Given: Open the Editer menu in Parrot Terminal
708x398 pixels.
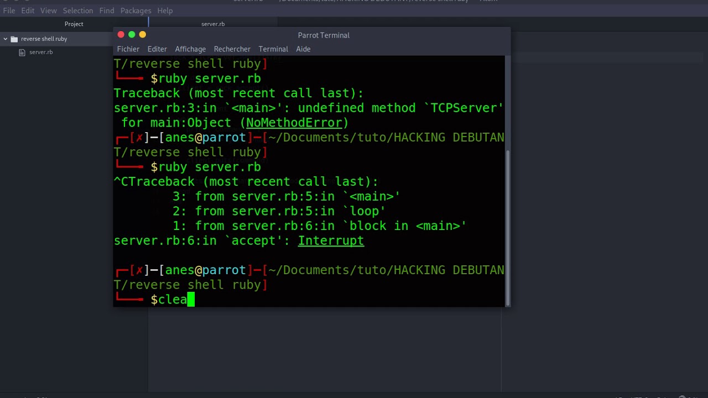Looking at the screenshot, I should coord(157,49).
